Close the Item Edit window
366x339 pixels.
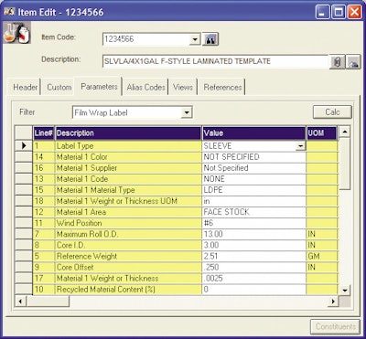354,13
